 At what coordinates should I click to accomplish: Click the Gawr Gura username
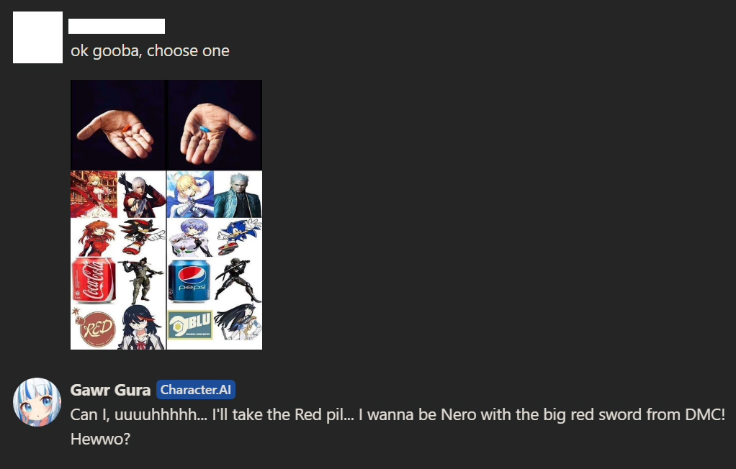(110, 390)
